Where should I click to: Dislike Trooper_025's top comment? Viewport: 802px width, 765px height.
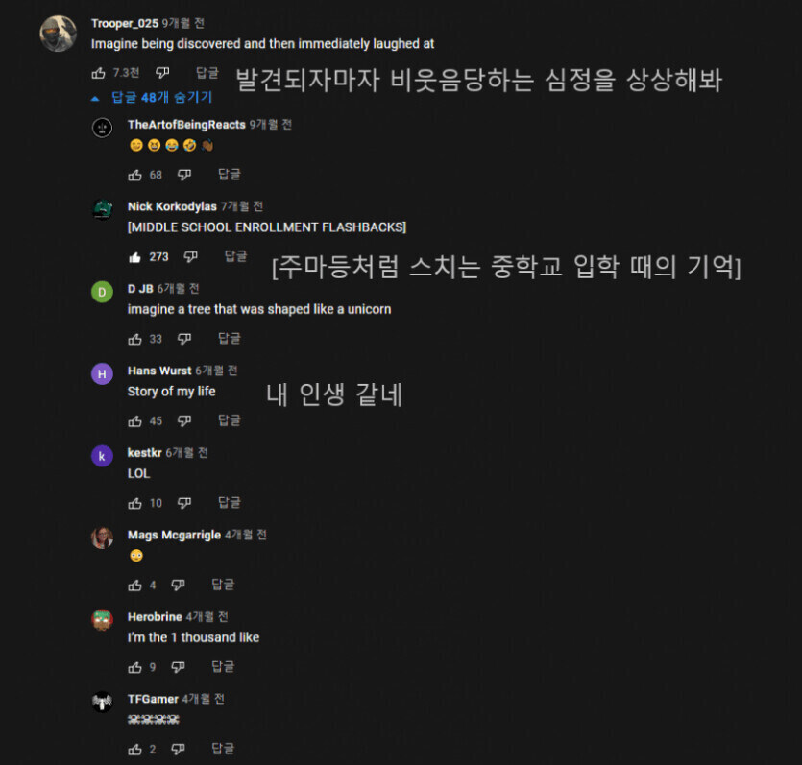pyautogui.click(x=162, y=72)
